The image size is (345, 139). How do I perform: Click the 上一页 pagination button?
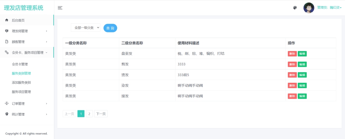[x=69, y=114]
